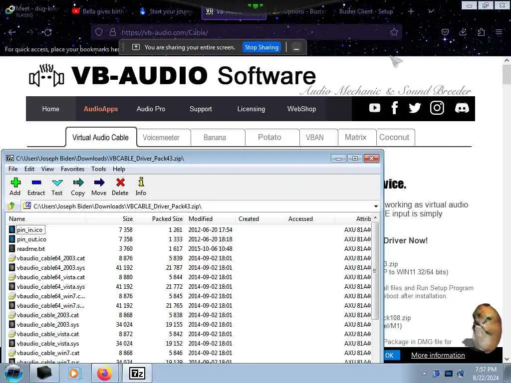511x383 pixels.
Task: Switch to the Matrix tab
Action: point(357,138)
